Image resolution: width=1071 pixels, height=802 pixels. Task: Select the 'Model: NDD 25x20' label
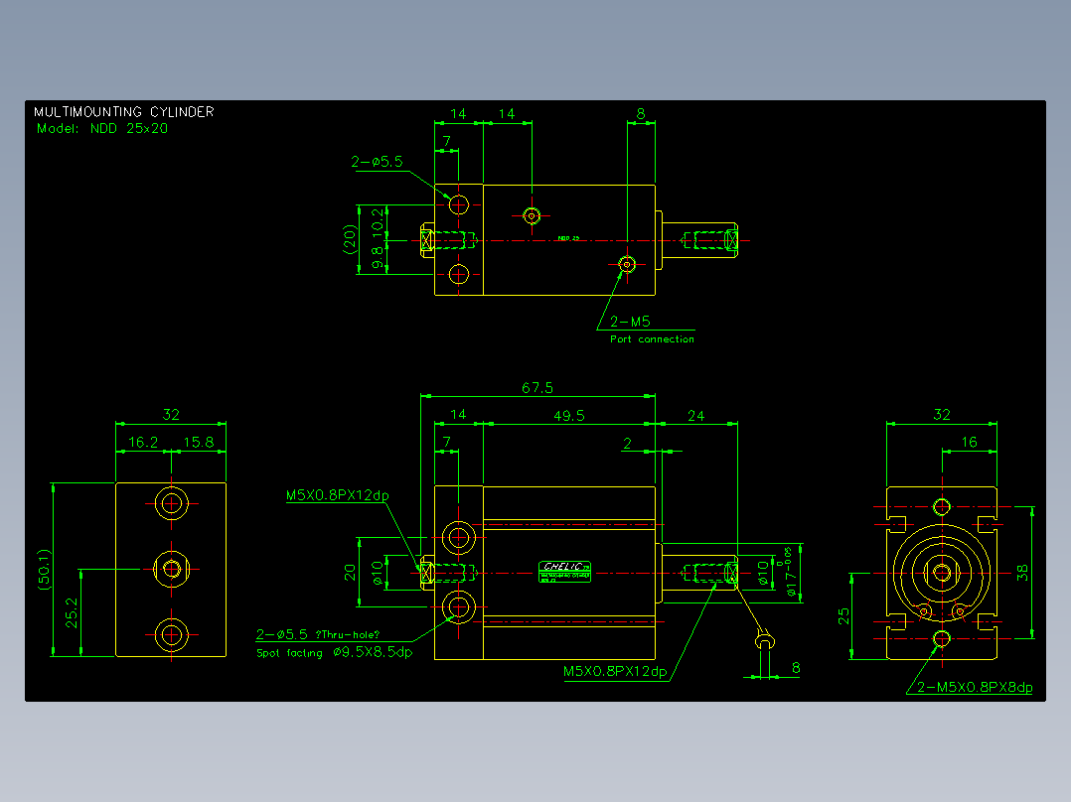click(101, 128)
